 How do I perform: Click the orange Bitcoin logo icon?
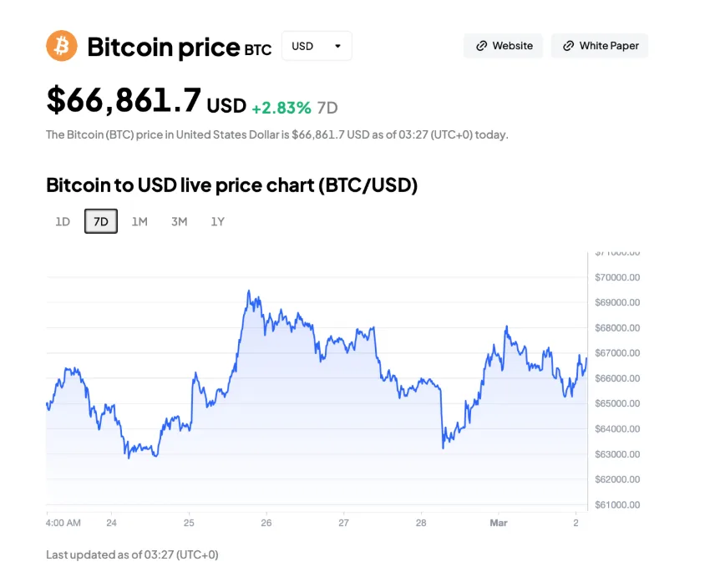point(62,46)
